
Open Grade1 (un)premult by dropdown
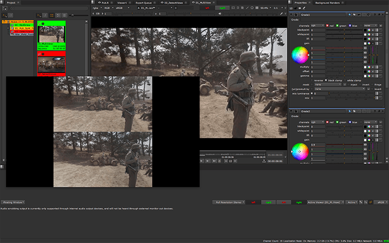pos(340,89)
